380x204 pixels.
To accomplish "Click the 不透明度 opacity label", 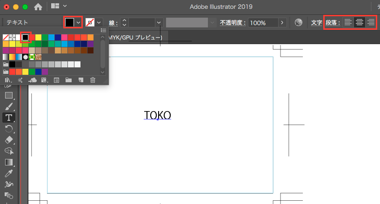I will [233, 22].
